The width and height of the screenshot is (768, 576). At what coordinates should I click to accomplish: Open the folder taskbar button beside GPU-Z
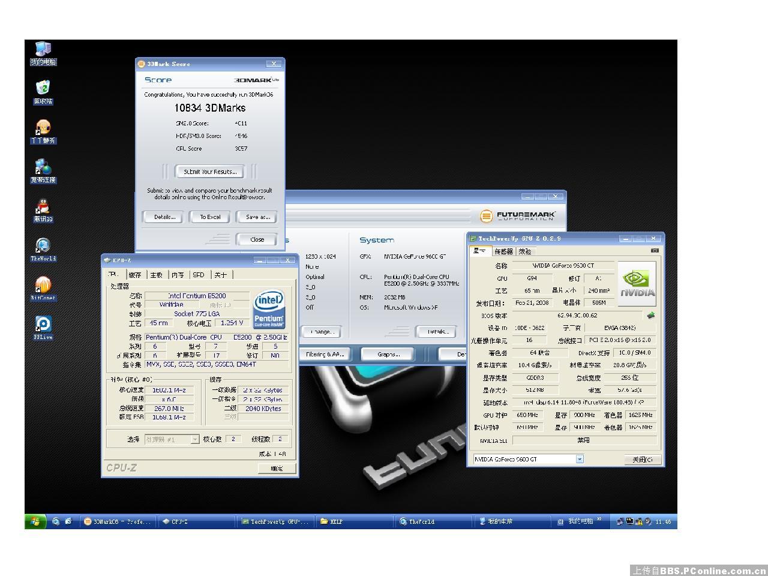[x=354, y=521]
